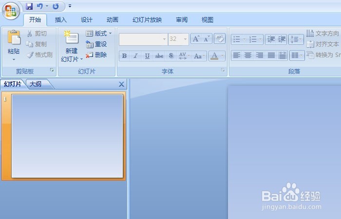Viewport: 341px width, 219px height.
Task: Open the line spacing menu
Action: point(296,39)
